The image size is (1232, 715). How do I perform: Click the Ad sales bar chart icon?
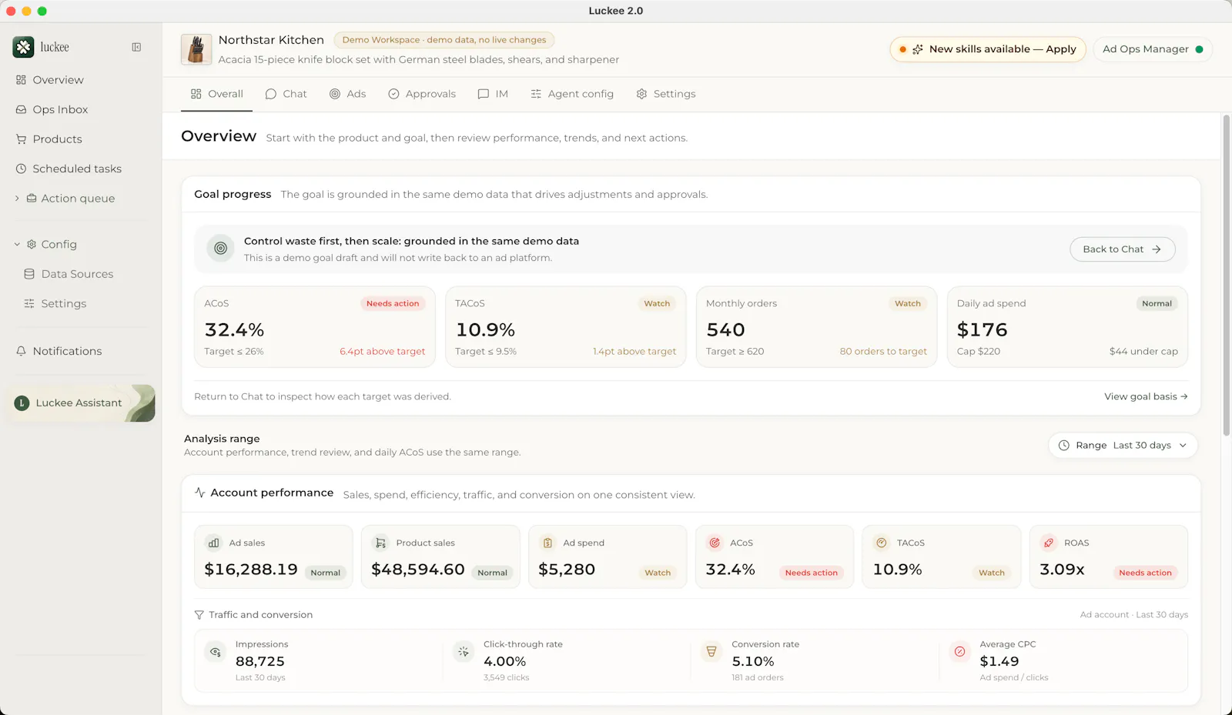click(x=213, y=543)
